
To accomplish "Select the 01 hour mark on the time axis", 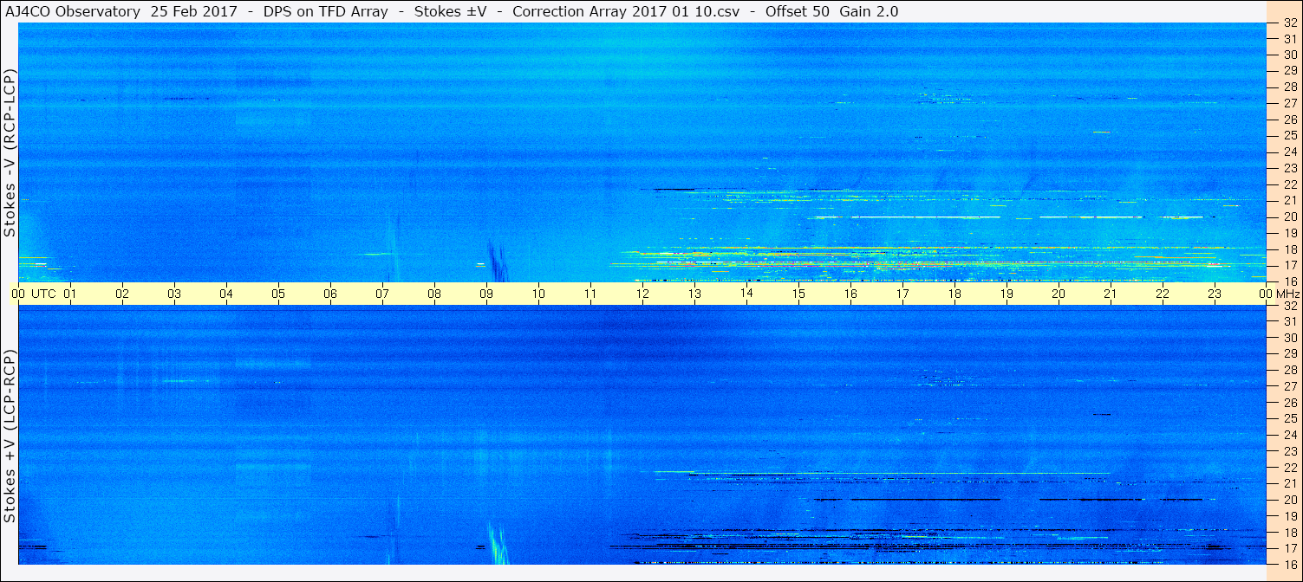I will coord(70,294).
